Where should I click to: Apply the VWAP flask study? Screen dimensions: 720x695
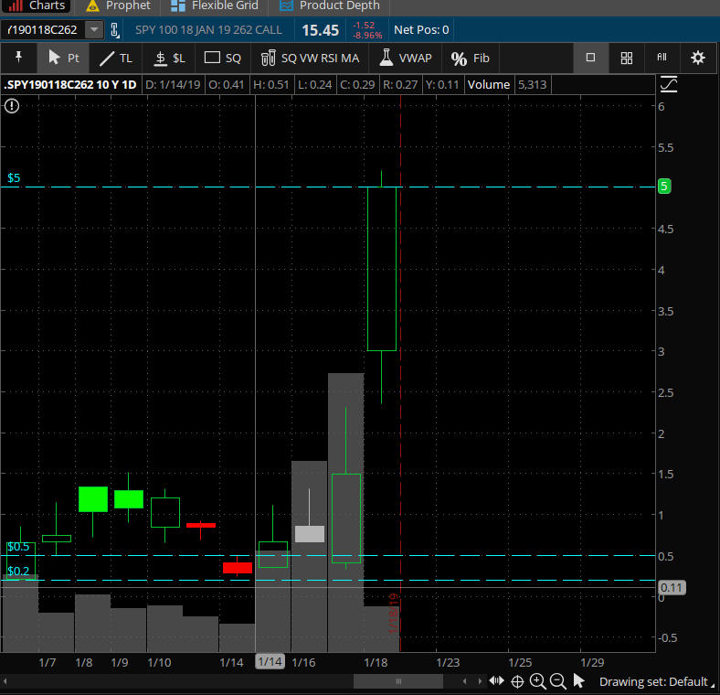(405, 58)
